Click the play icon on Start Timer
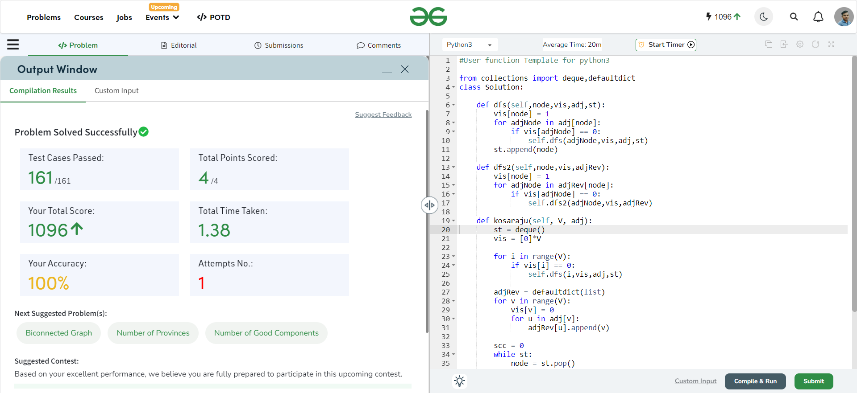The image size is (857, 393). click(x=691, y=45)
